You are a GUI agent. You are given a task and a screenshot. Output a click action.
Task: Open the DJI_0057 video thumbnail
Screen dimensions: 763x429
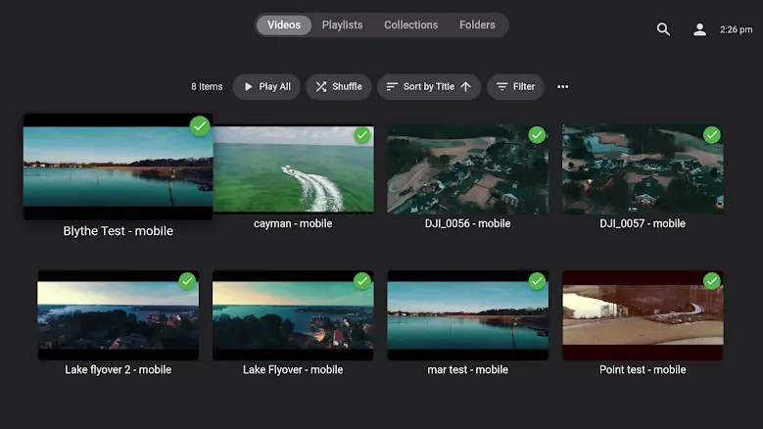[x=643, y=170]
